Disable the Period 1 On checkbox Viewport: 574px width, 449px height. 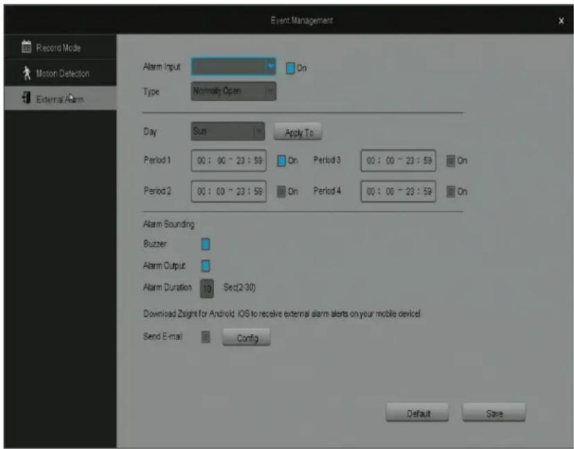click(281, 161)
